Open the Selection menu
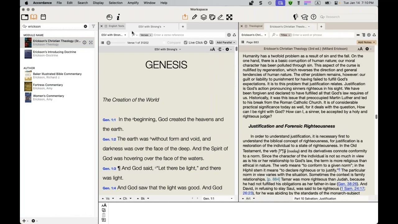The image size is (398, 224). click(x=115, y=3)
